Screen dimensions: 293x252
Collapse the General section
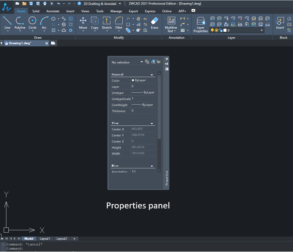pyautogui.click(x=152, y=74)
